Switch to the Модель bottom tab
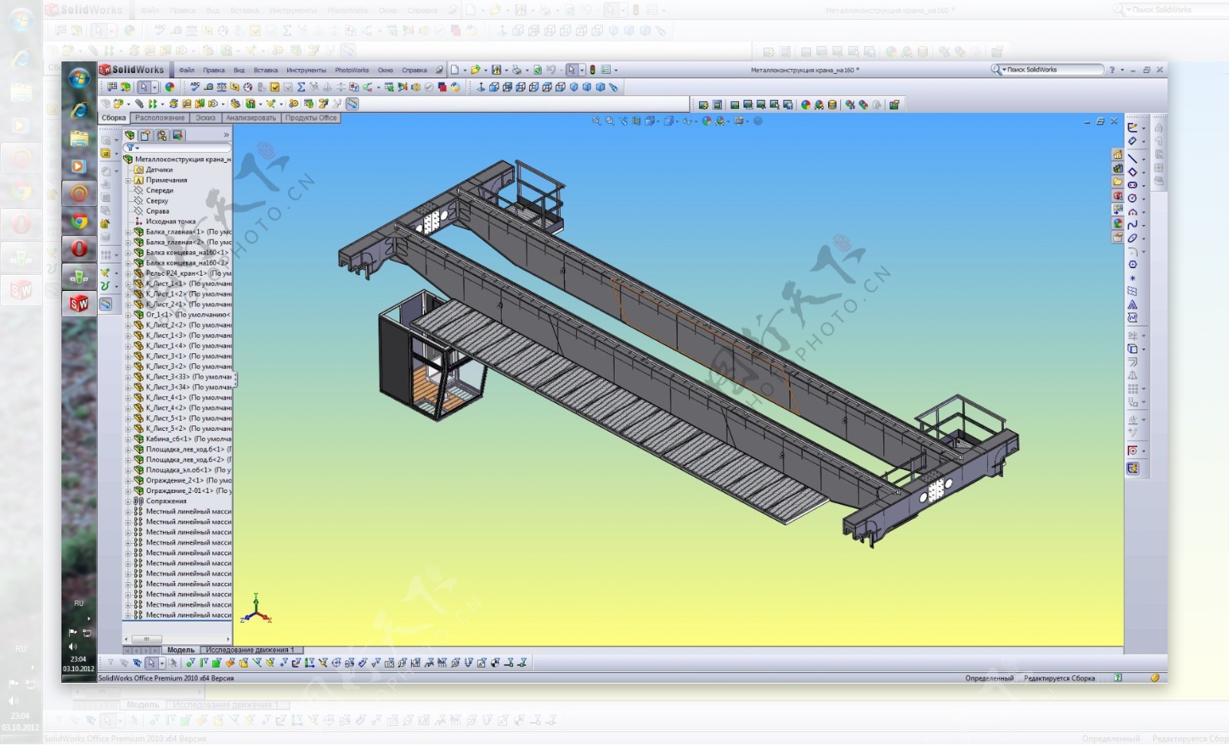The width and height of the screenshot is (1229, 745). (x=181, y=651)
